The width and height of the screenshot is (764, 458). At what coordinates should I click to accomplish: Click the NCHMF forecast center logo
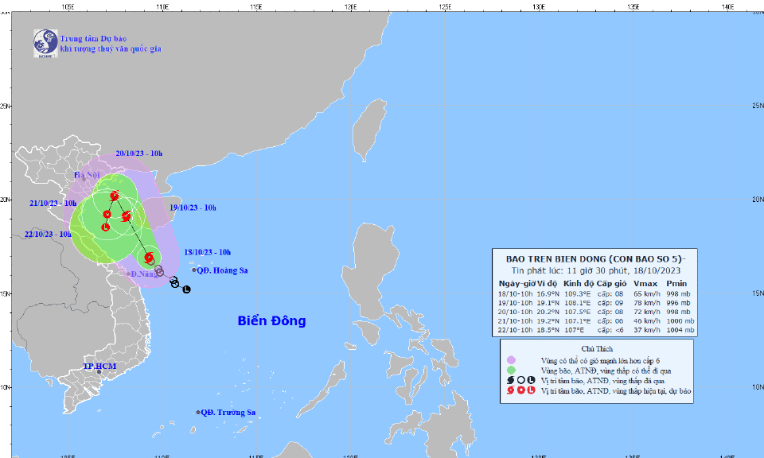click(x=45, y=43)
